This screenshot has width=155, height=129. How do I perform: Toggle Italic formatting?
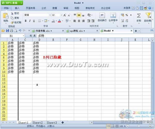pos(30,21)
